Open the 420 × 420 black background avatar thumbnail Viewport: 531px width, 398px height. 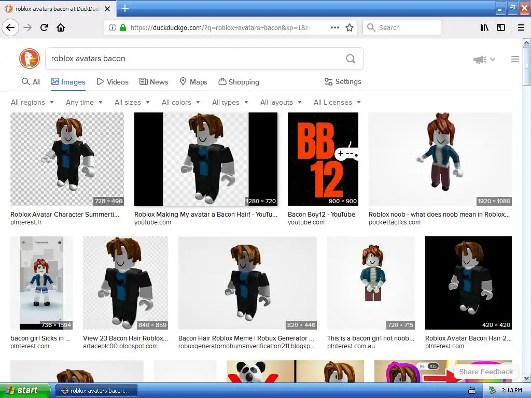coord(468,283)
